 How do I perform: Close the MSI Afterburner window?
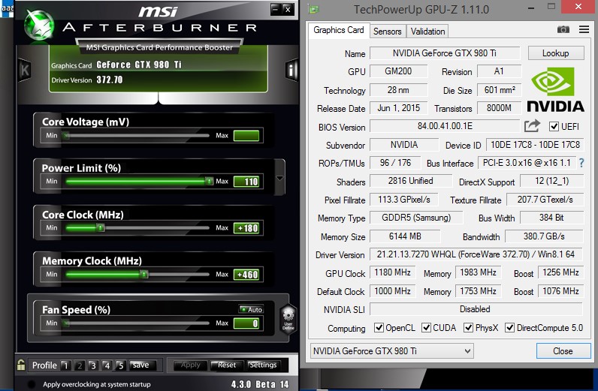pos(288,9)
